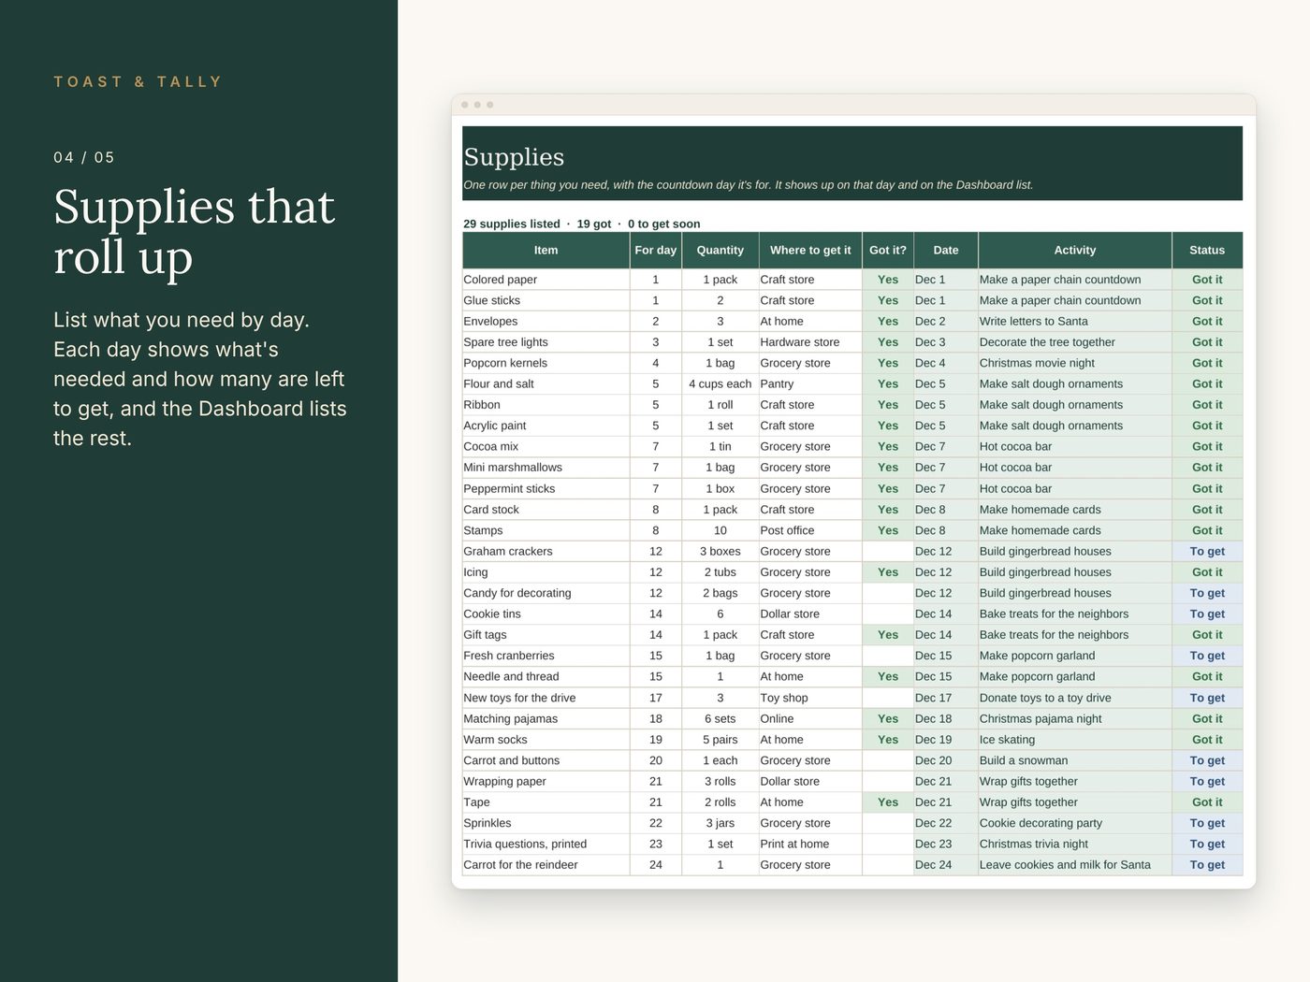The width and height of the screenshot is (1310, 982).
Task: Click the "Glue sticks" item cell
Action: pyautogui.click(x=546, y=300)
